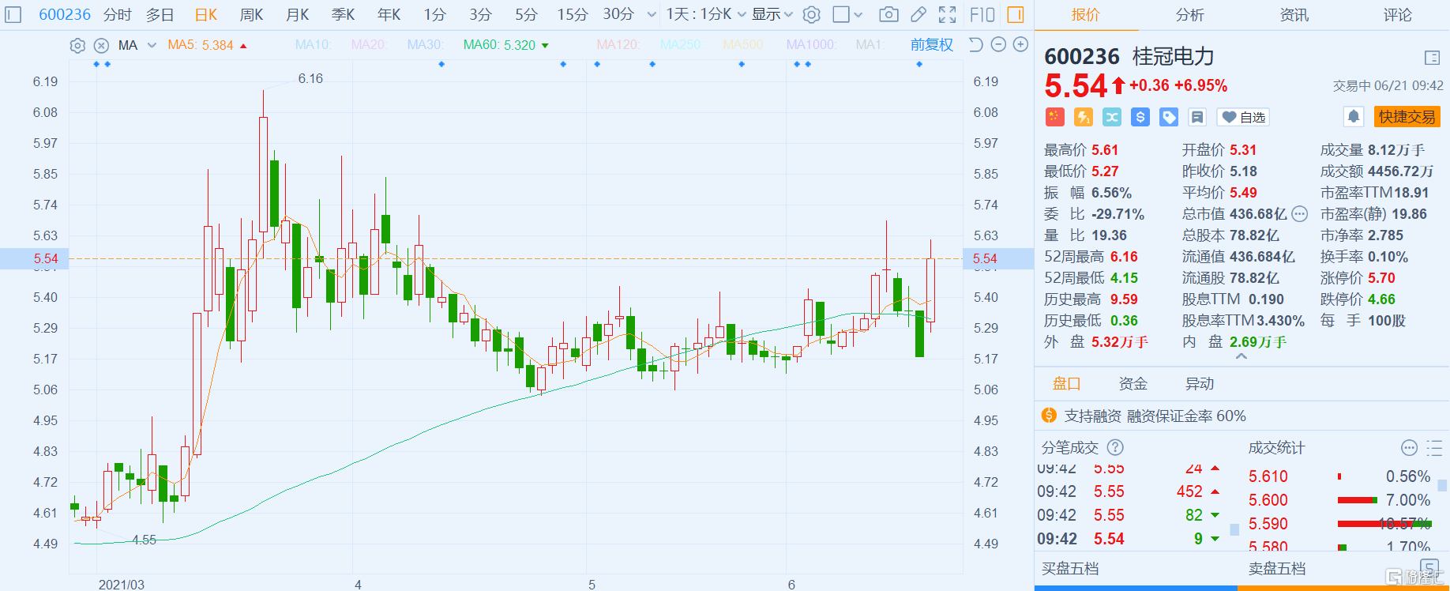Expand the MA indicator dropdown

tap(152, 45)
